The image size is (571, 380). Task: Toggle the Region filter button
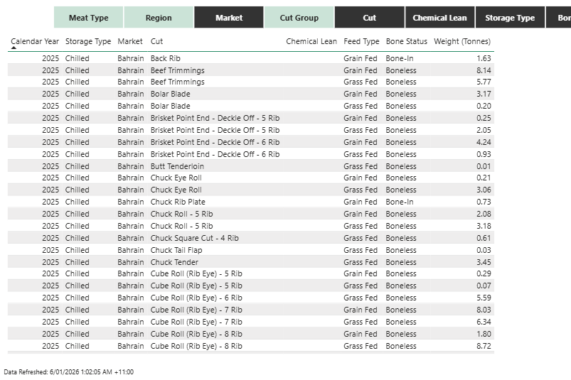tap(159, 18)
